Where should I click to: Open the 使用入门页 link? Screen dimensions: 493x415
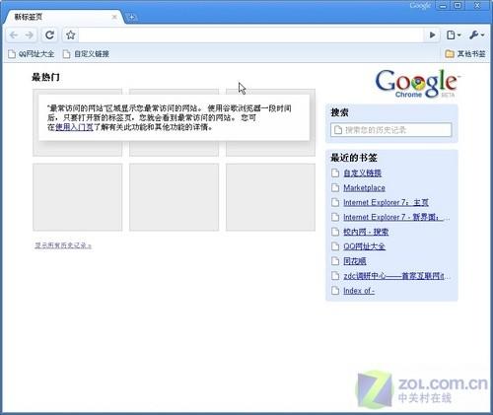pyautogui.click(x=74, y=127)
